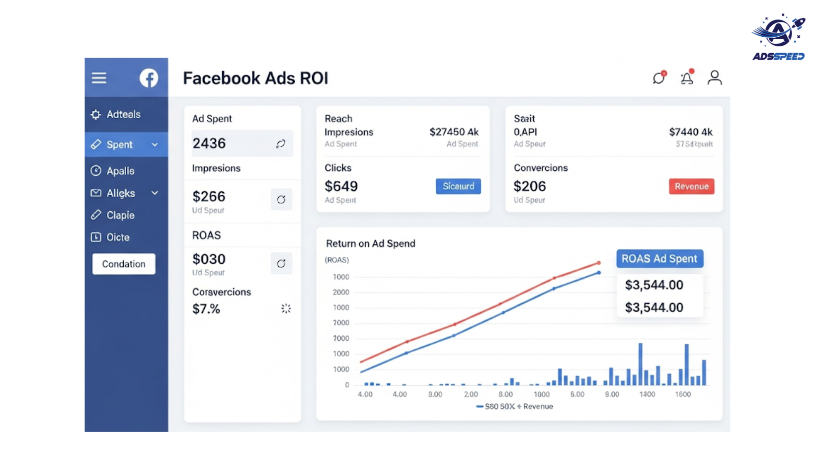Refresh the Impresions $266 metric
This screenshot has width=815, height=459.
click(x=281, y=199)
